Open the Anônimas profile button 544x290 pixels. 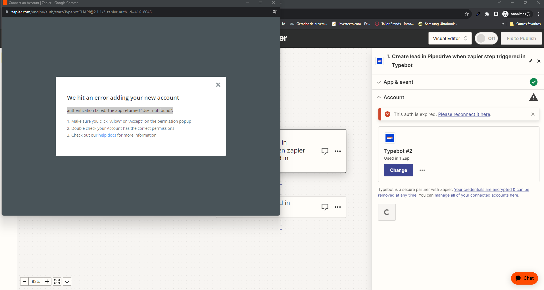point(517,14)
